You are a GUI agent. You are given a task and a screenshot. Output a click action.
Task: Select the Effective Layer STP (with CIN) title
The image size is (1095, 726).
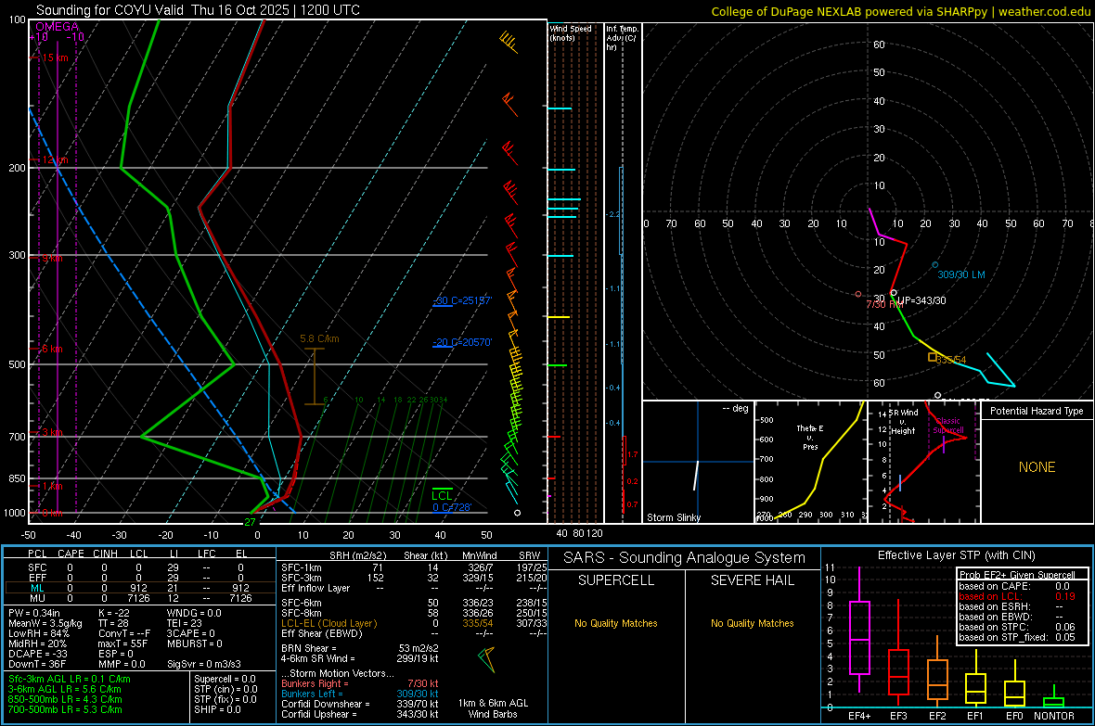point(956,555)
